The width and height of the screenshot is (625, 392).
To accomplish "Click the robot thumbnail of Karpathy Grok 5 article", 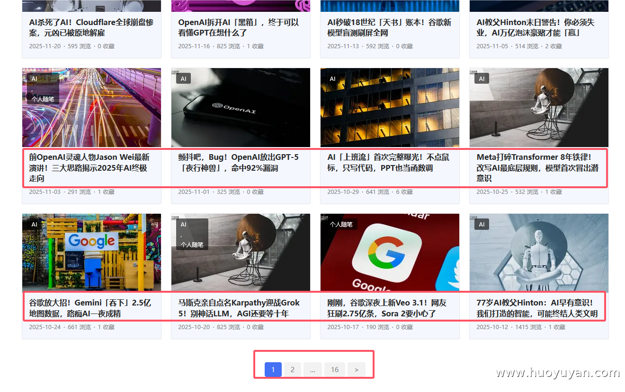I will (241, 253).
